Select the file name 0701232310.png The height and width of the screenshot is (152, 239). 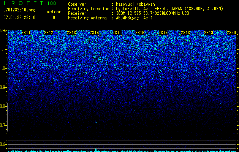coord(19,10)
